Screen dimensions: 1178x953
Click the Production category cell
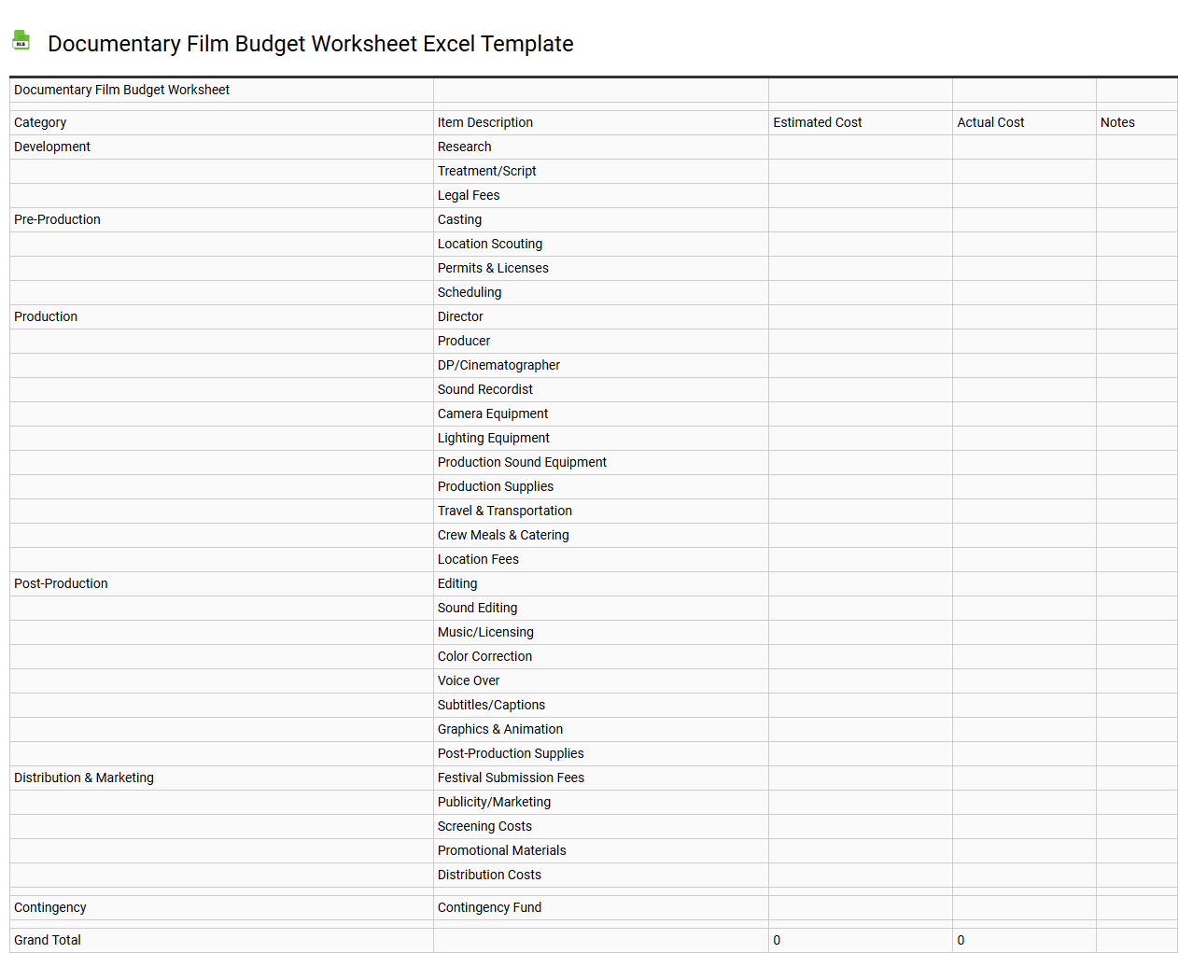tap(45, 316)
